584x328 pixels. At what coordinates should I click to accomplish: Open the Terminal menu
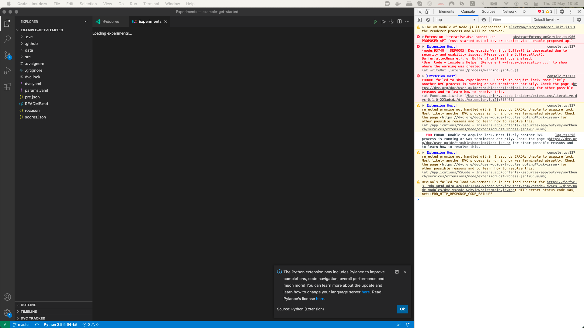point(151,4)
